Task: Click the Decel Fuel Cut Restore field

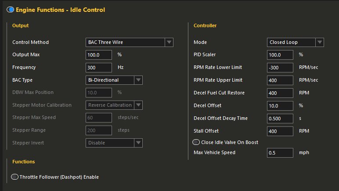Action: click(x=280, y=93)
